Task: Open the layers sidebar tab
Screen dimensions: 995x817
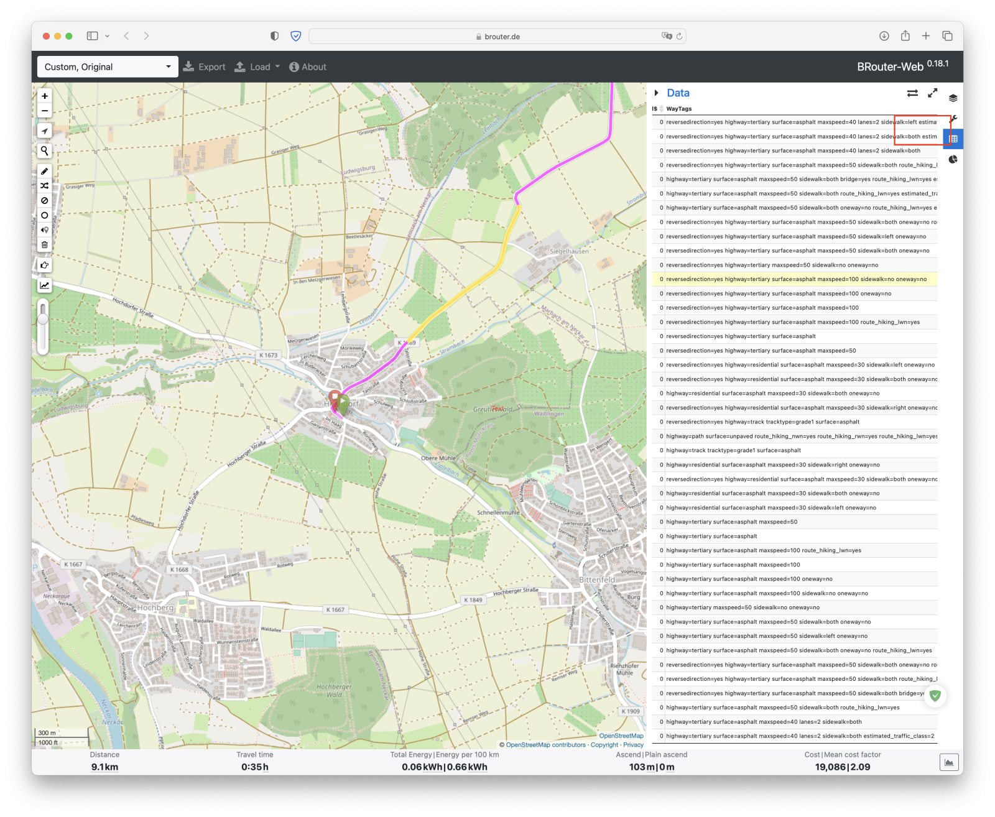Action: (x=953, y=98)
